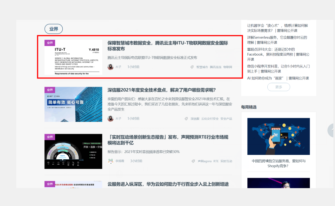This screenshot has width=335, height=206.
Task: Click the 3小时前 timestamp
Action: coord(136,161)
